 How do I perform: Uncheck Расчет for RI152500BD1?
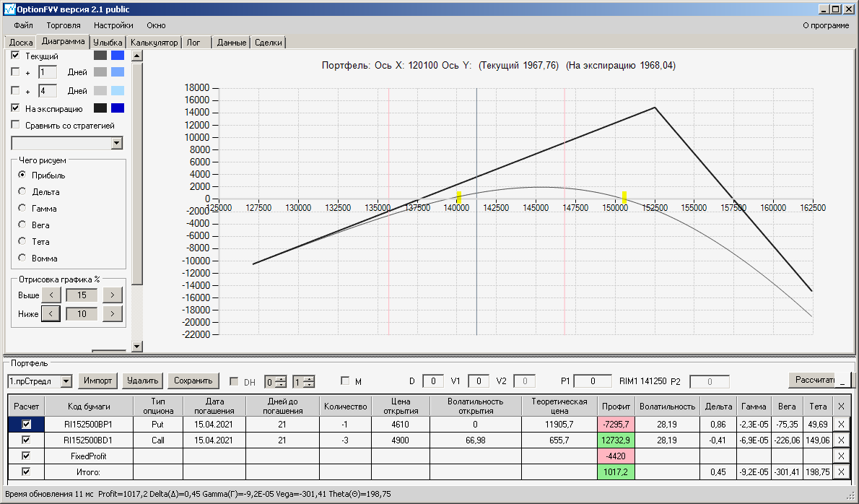coord(26,440)
